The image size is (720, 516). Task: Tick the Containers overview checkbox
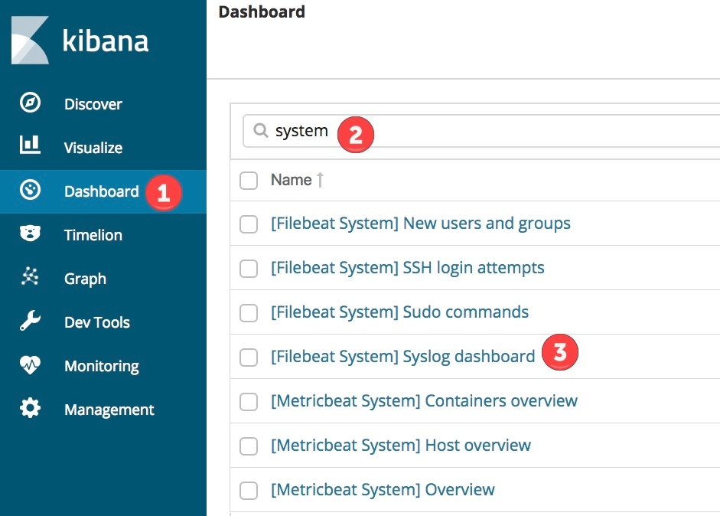pos(249,402)
